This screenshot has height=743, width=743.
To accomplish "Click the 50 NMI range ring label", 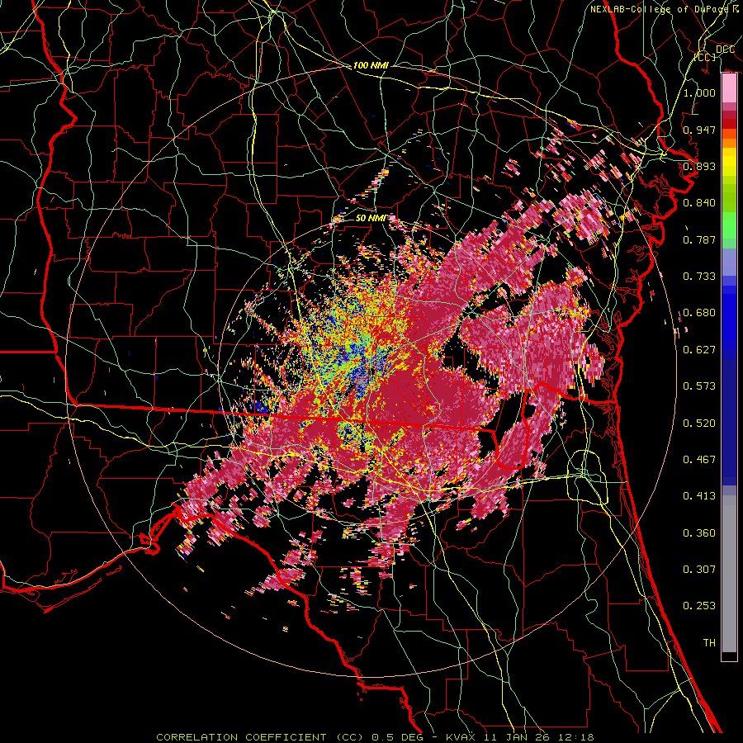I will click(371, 218).
